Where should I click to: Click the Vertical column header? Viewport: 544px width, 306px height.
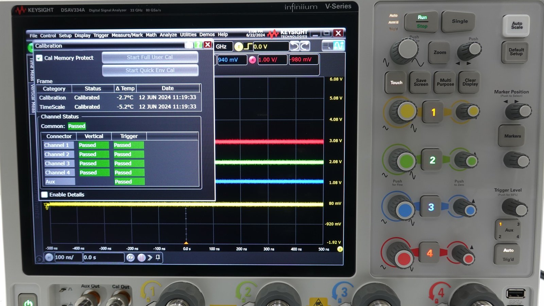(x=94, y=136)
